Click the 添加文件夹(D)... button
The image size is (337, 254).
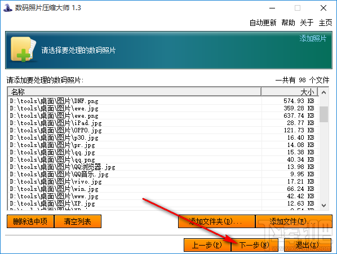(216, 221)
